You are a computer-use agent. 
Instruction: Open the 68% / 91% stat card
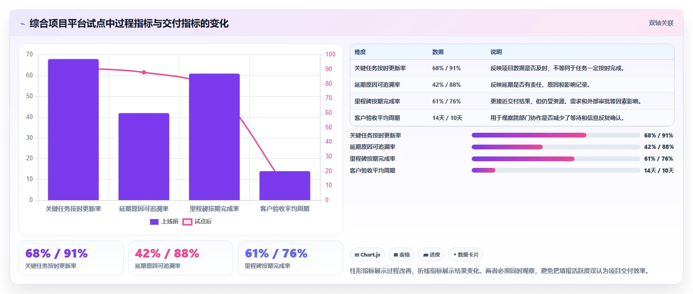coord(71,258)
